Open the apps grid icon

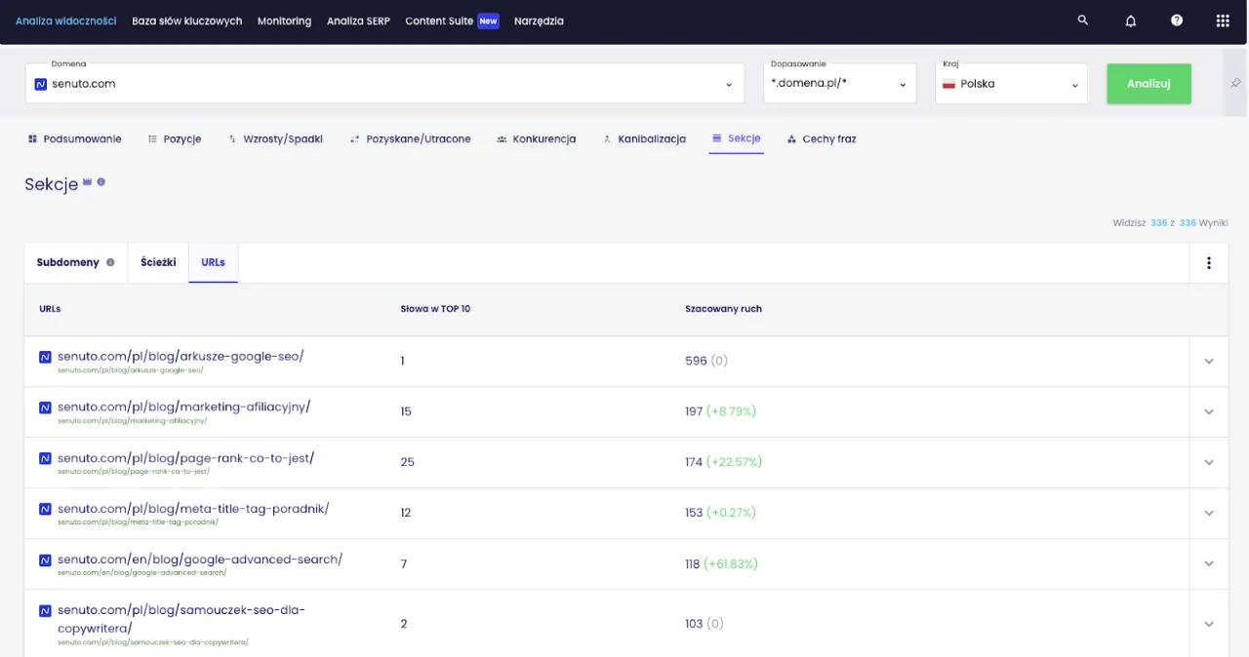click(x=1223, y=20)
